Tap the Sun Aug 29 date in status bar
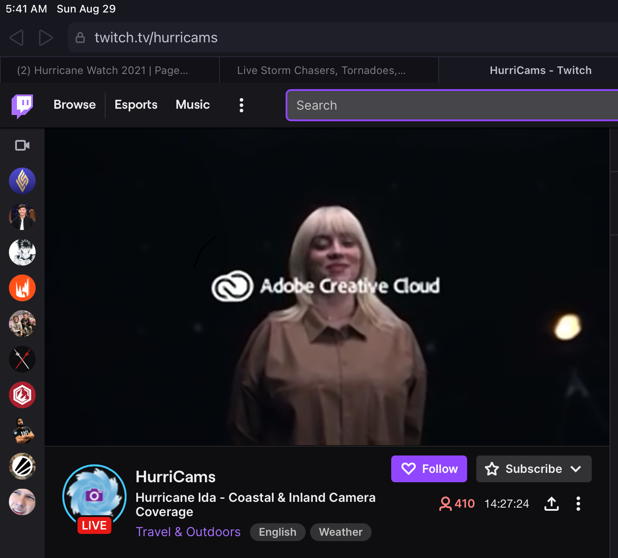618x558 pixels. tap(86, 9)
